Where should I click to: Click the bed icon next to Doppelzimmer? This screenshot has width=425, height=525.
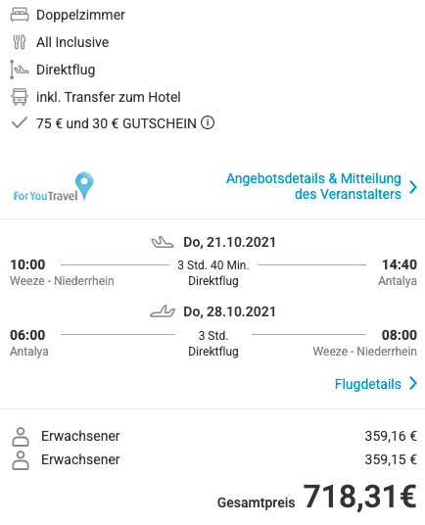click(x=20, y=15)
